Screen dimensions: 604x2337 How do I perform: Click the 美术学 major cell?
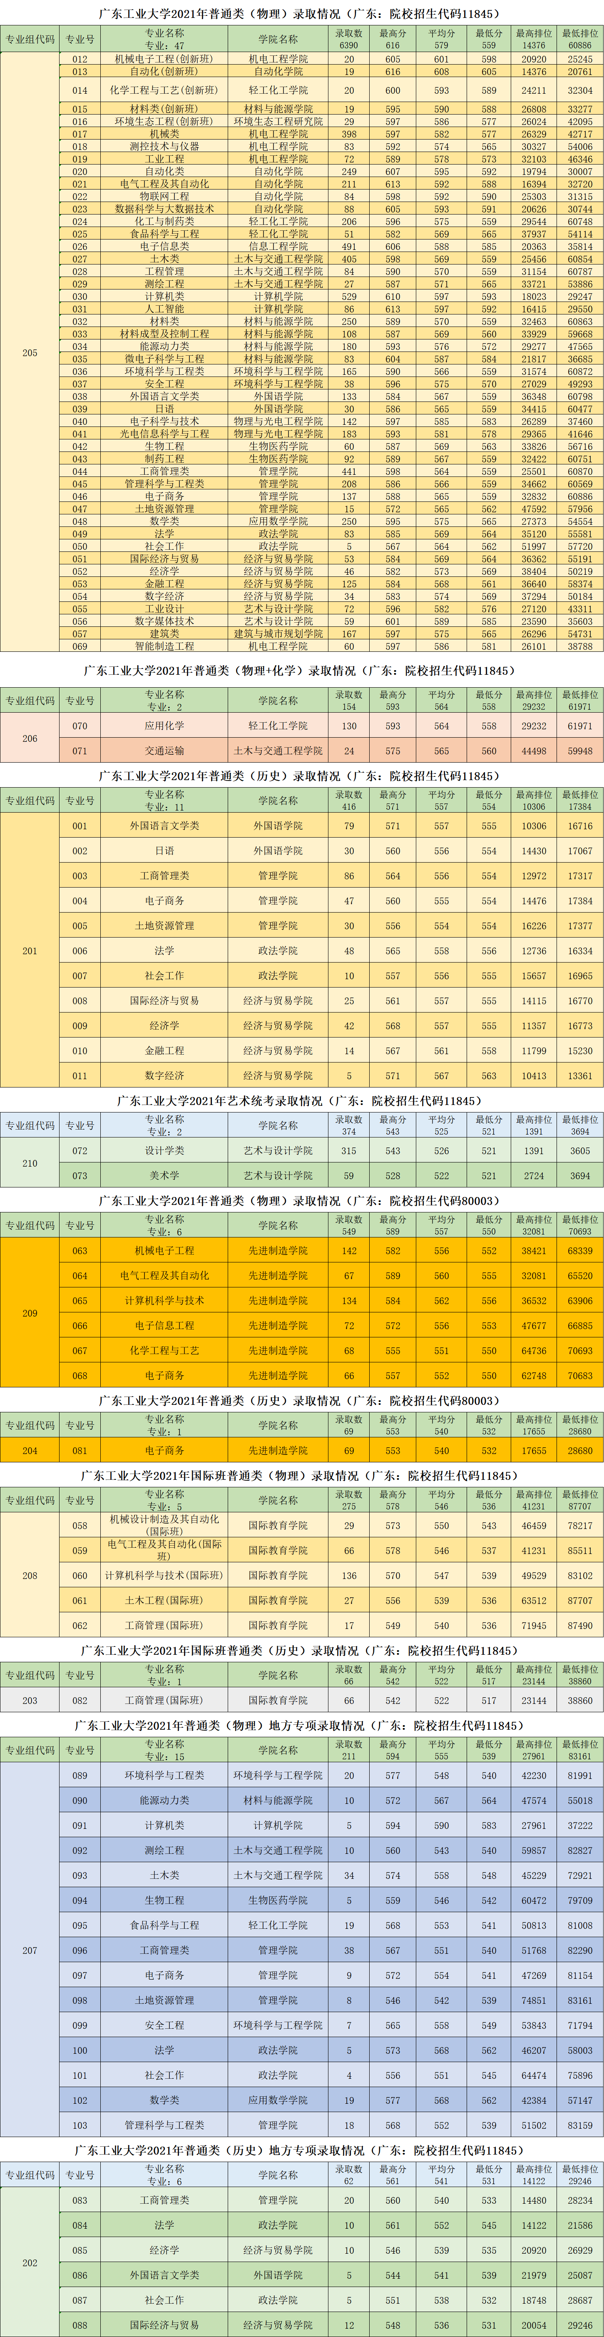pos(164,1176)
